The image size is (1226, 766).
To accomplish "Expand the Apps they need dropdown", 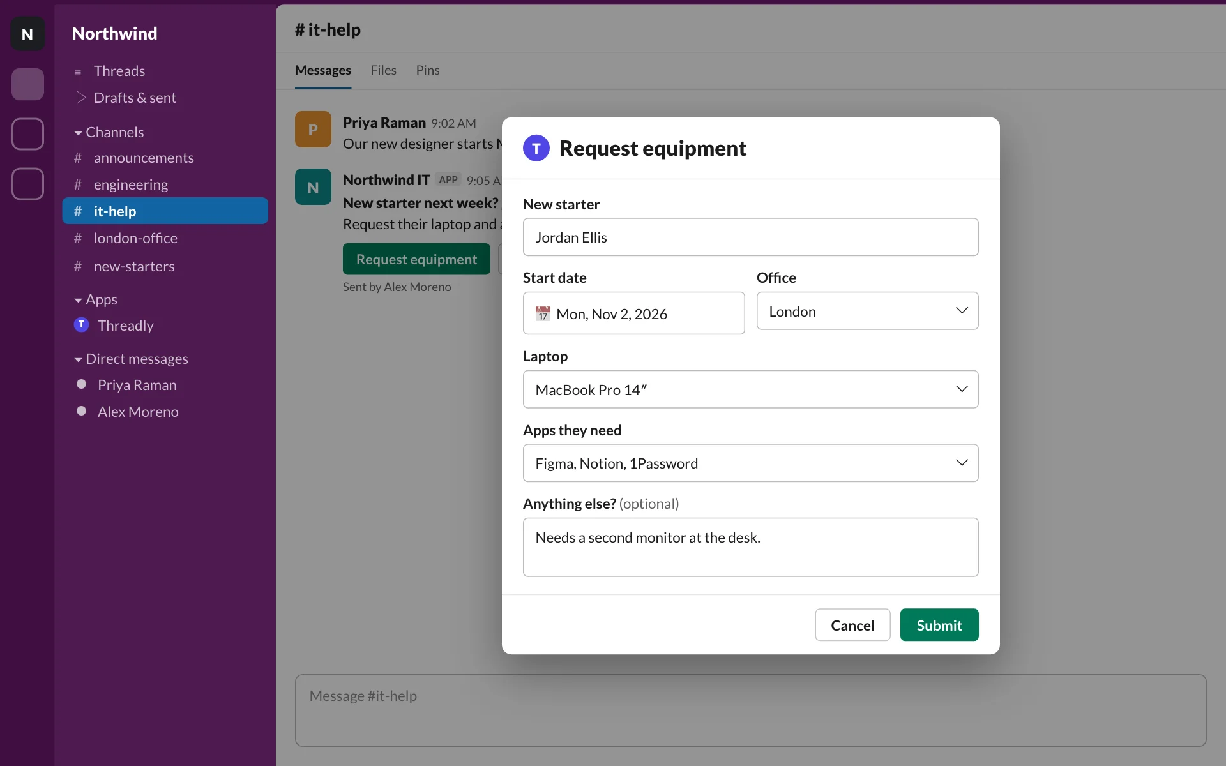I will pyautogui.click(x=750, y=463).
